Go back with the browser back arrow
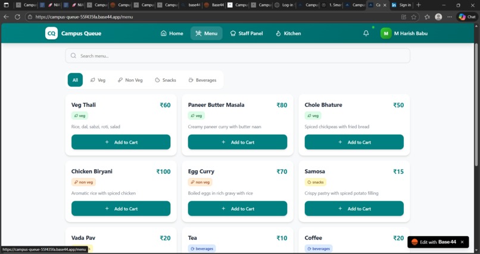Image resolution: width=480 pixels, height=254 pixels. (6, 17)
